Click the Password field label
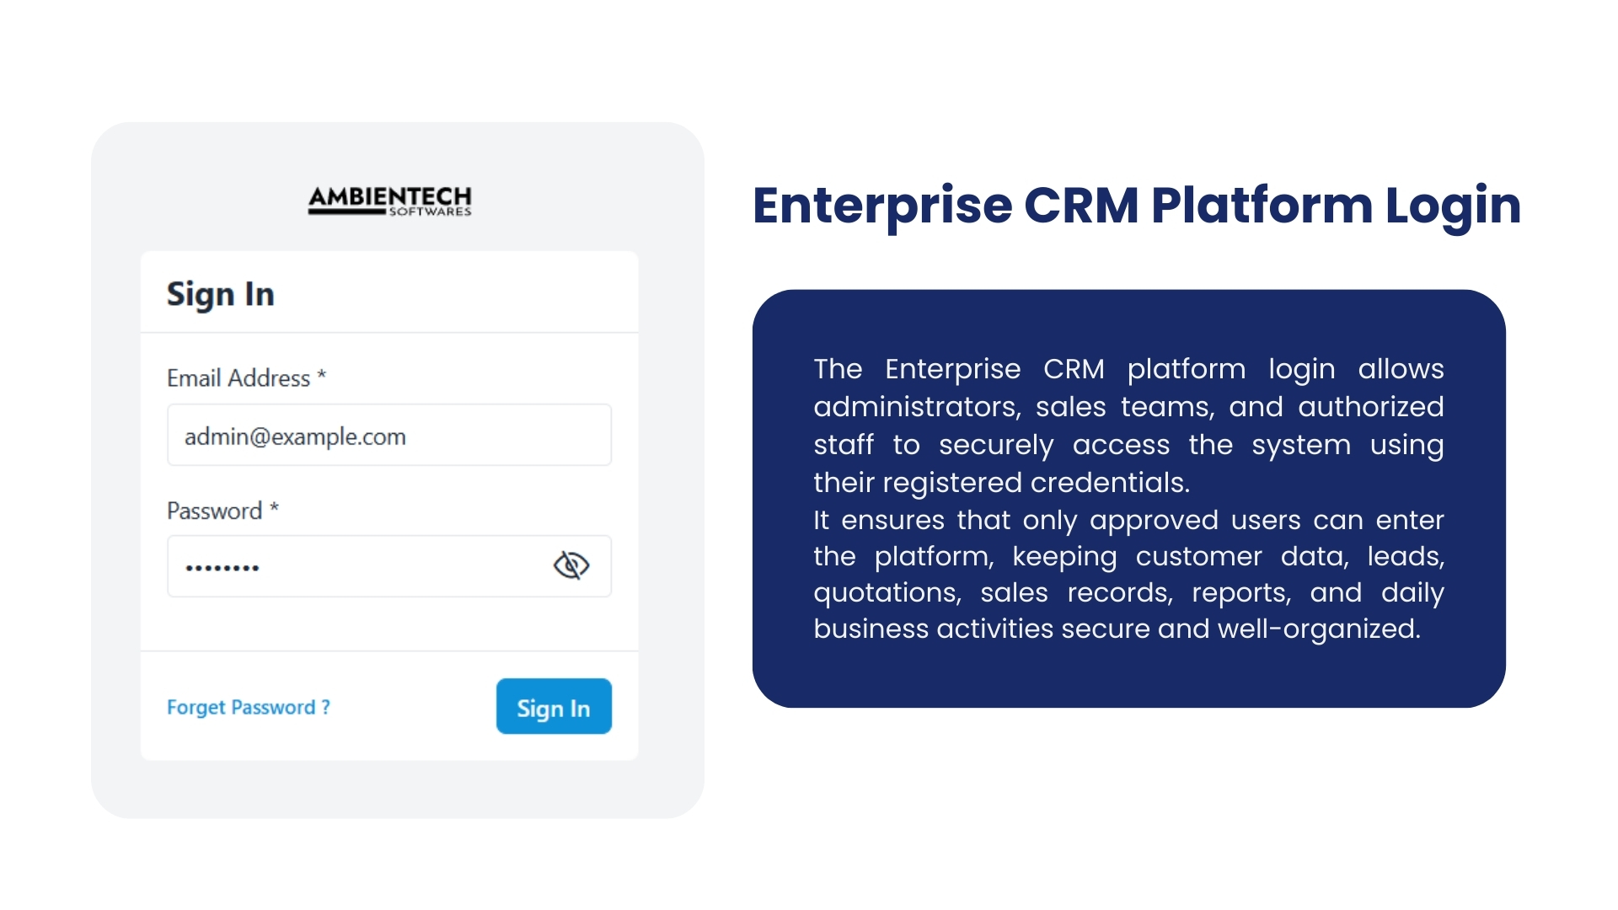The image size is (1618, 910). point(222,511)
